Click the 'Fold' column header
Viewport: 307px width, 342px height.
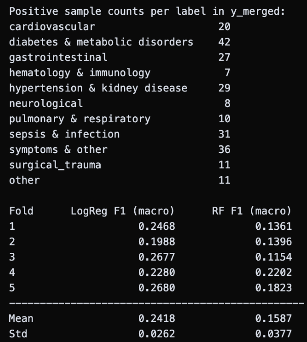pos(21,211)
